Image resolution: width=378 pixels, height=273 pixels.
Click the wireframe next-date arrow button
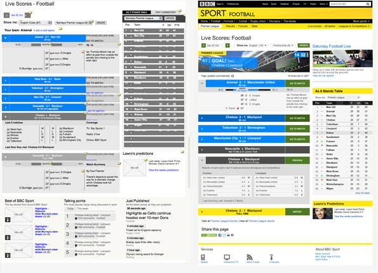[27, 15]
